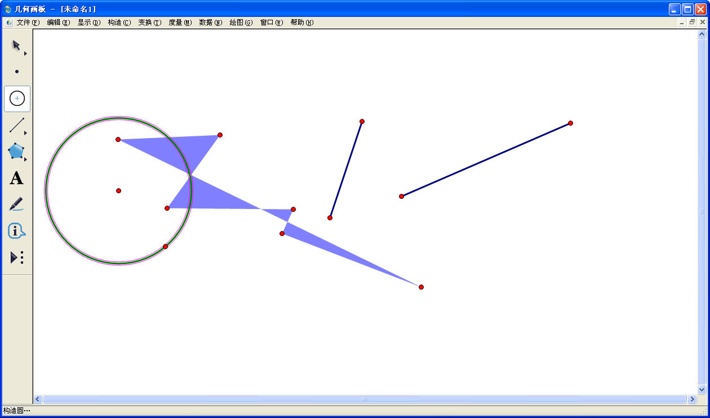Select the Marker pen tool

coord(16,204)
